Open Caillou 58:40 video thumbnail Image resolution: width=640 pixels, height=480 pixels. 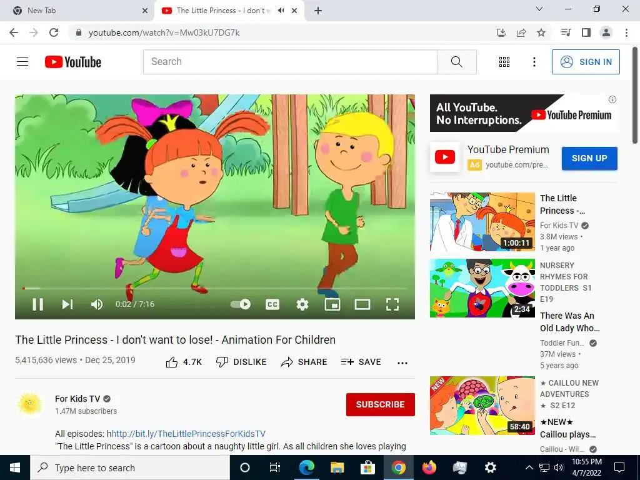click(x=482, y=406)
